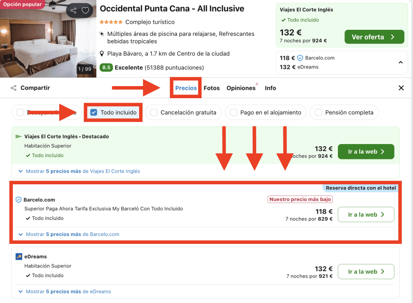Click the share icon on hotel photo
The image size is (413, 303).
(73, 11)
